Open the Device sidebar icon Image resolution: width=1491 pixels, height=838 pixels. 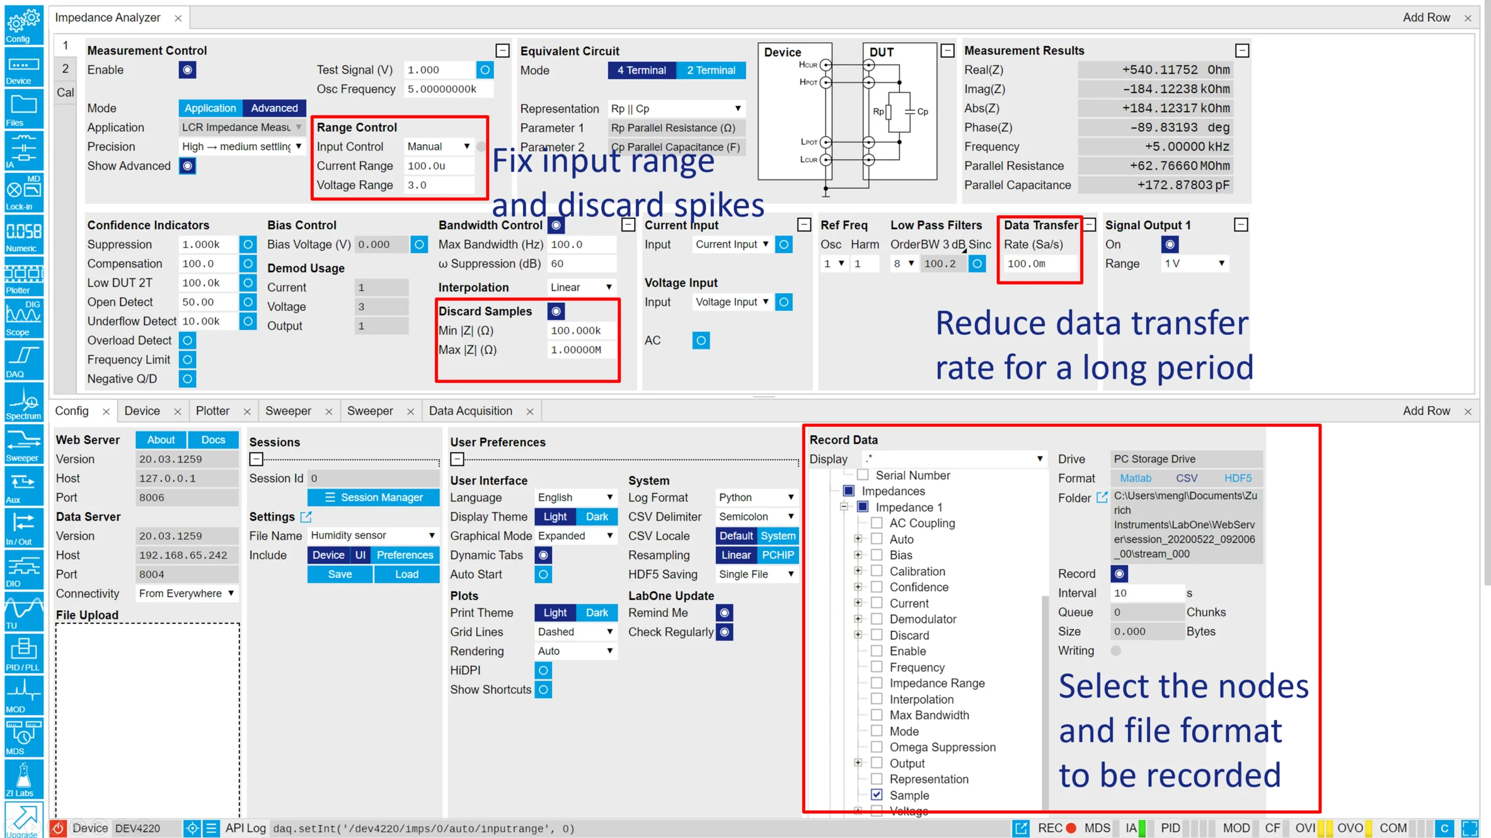coord(23,67)
